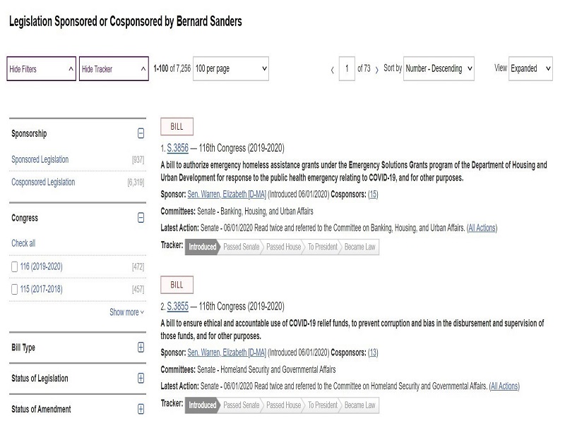Show more Congress options
Image resolution: width=565 pixels, height=423 pixels.
pos(126,312)
